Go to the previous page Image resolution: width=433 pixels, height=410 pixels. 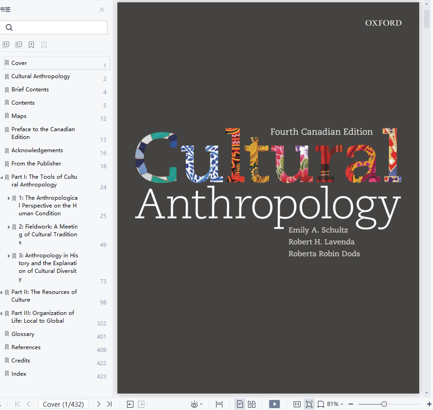pos(28,404)
